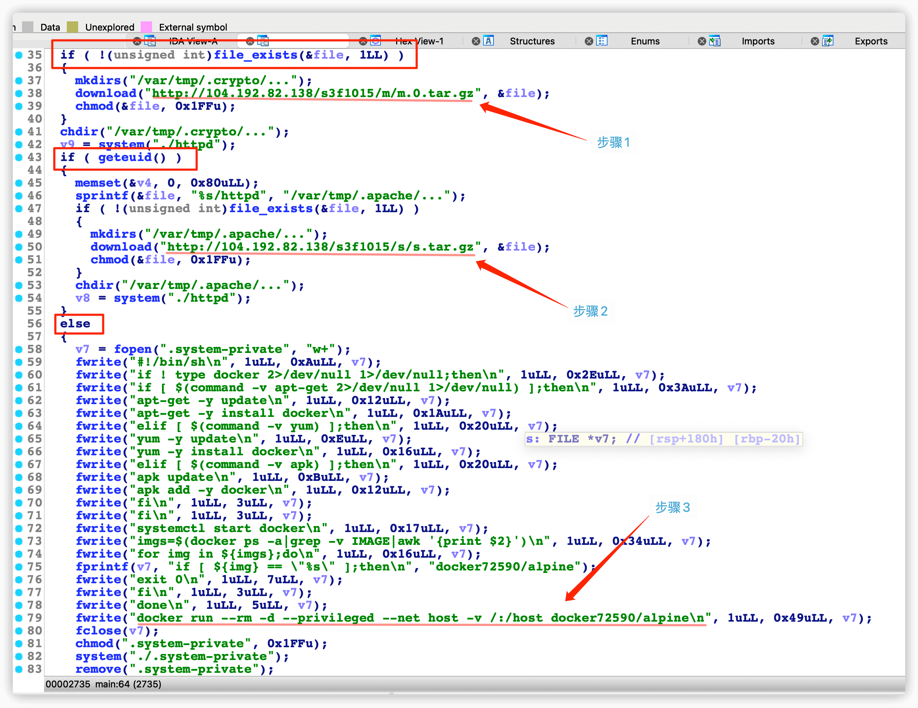Toggle breakpoint dot on line 79
The width and height of the screenshot is (918, 708).
coord(18,618)
